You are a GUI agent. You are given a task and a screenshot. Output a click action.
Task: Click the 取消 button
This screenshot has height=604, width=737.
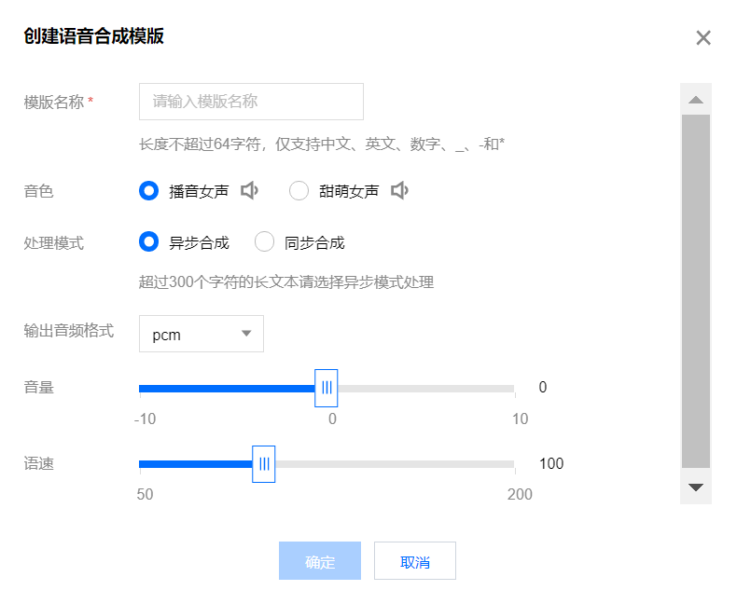tap(415, 561)
